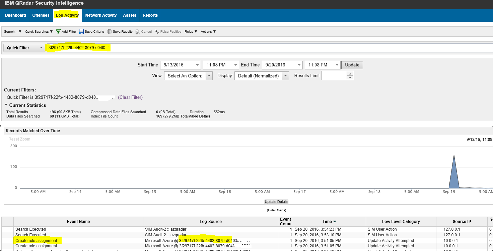Sort by the Event Count column header
This screenshot has height=251, width=493.
(x=285, y=222)
